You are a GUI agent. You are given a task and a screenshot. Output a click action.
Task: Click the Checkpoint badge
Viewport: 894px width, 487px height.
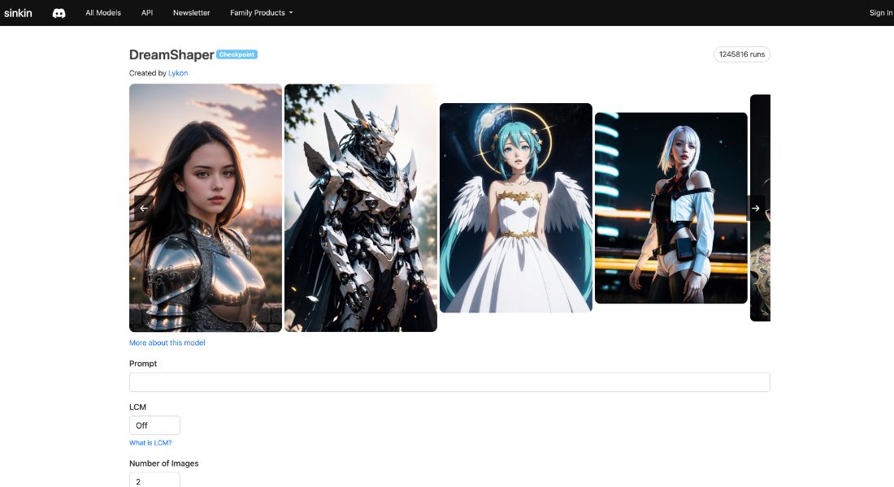pyautogui.click(x=237, y=54)
